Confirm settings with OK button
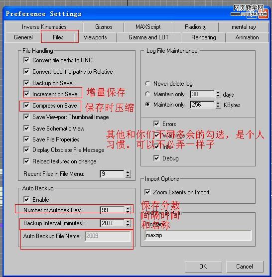This screenshot has height=277, width=272. pos(203,267)
